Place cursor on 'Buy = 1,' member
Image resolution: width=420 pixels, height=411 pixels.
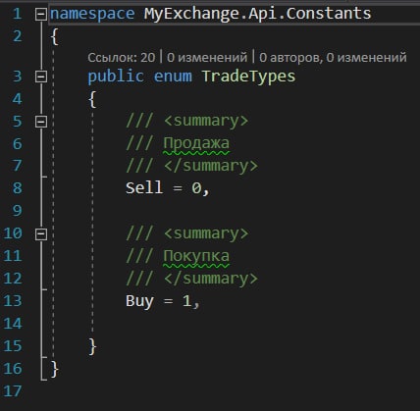(x=163, y=301)
